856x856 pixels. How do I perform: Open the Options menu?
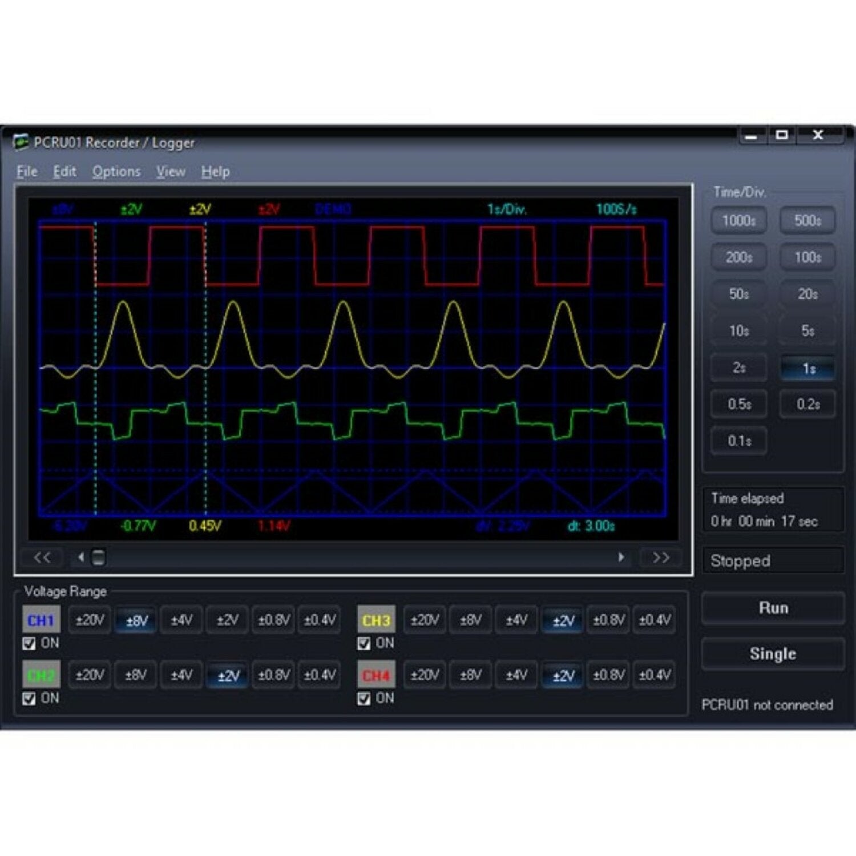point(116,172)
